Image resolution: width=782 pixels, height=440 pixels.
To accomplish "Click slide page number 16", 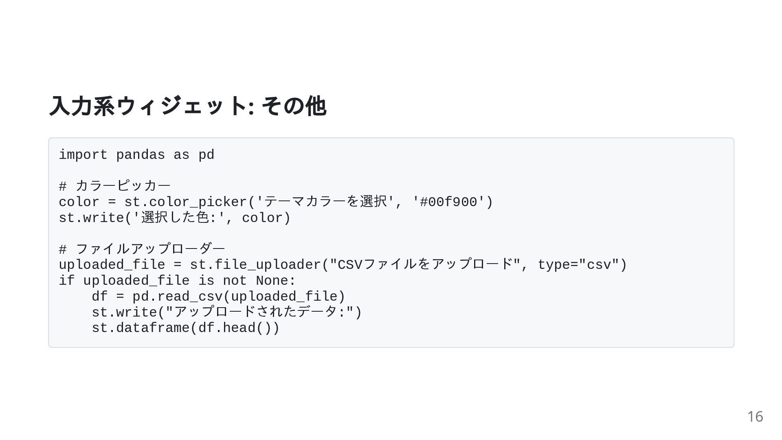I will [755, 417].
